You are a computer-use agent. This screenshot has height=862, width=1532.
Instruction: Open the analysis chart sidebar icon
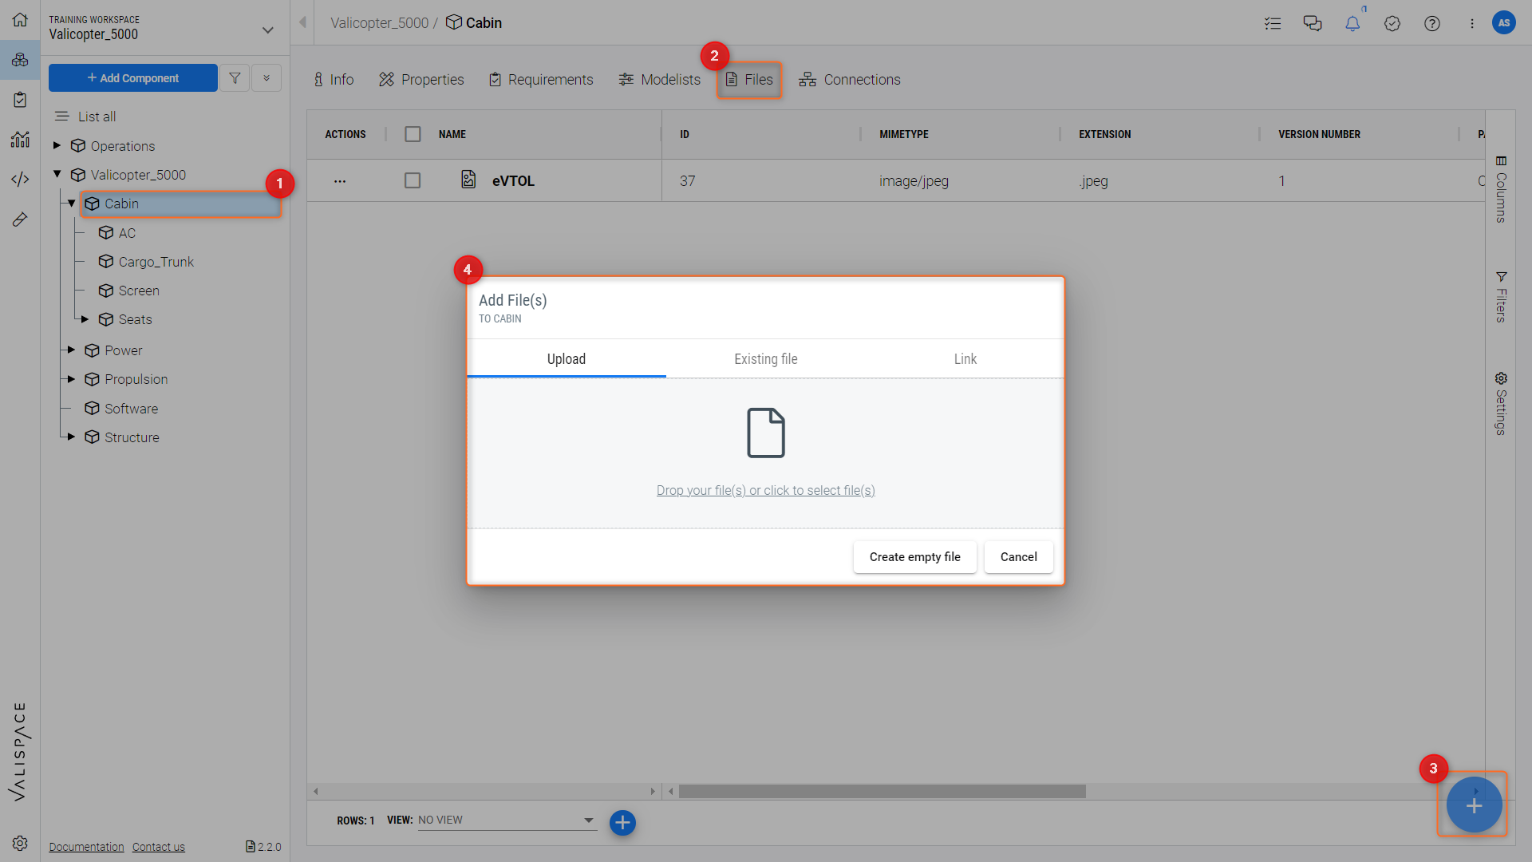point(20,140)
